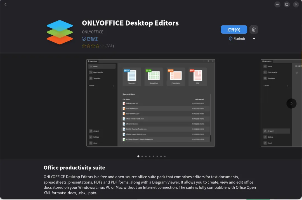Click the Recent files heading in screenshot

click(129, 94)
